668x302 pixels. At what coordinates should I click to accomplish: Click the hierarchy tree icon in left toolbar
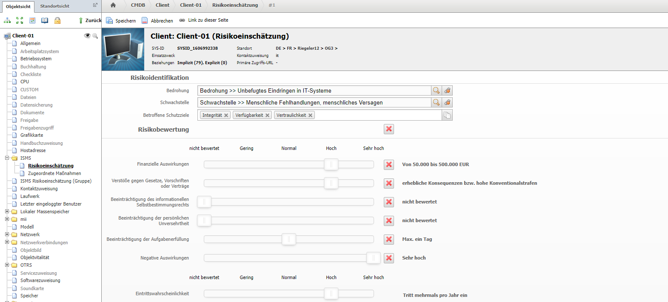coord(7,20)
